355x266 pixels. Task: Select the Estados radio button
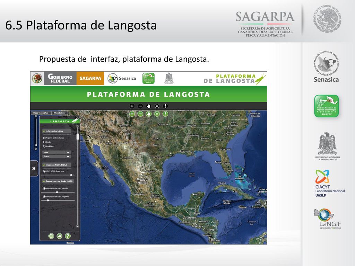click(44, 142)
